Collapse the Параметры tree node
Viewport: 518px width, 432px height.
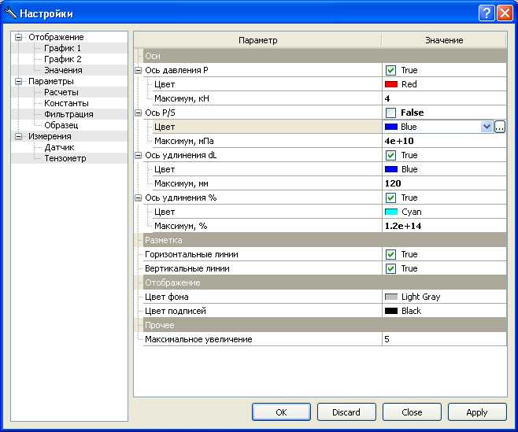point(19,81)
